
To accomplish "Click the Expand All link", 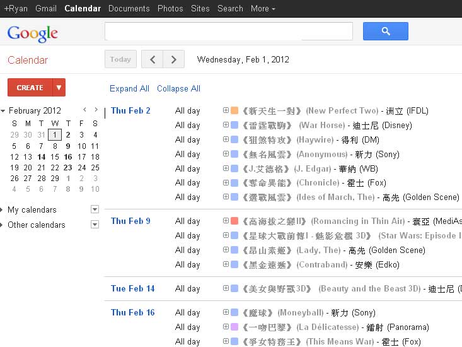I will [x=129, y=89].
